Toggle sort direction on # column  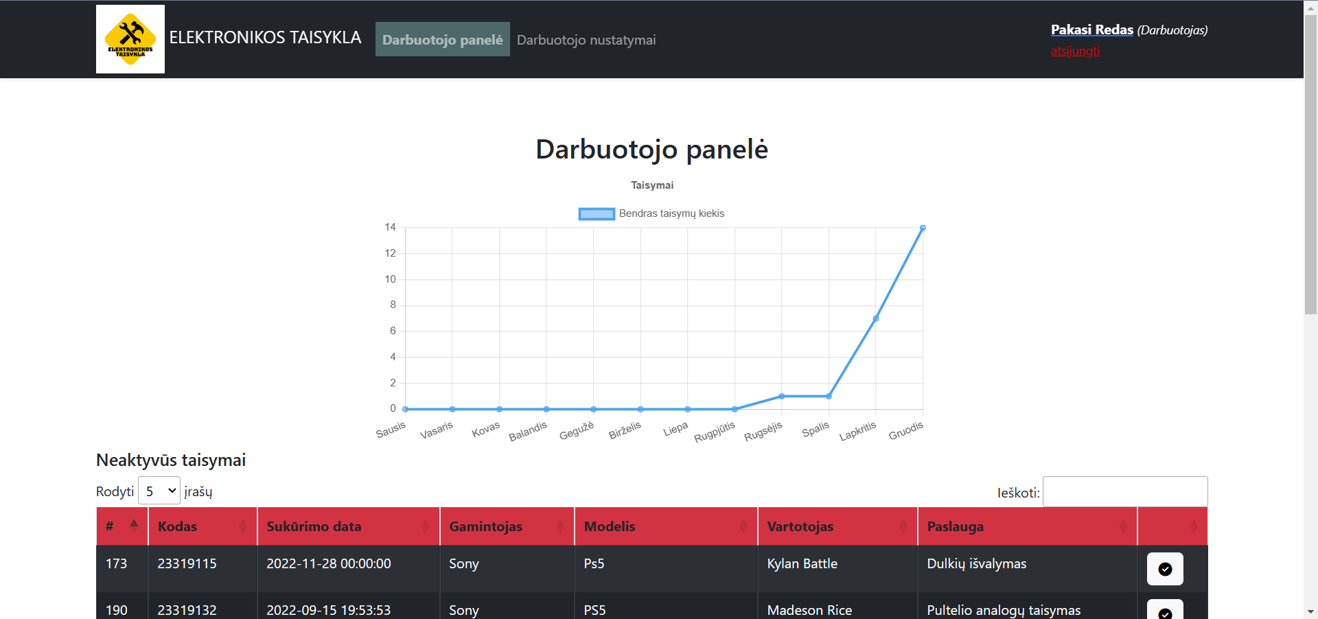[132, 526]
